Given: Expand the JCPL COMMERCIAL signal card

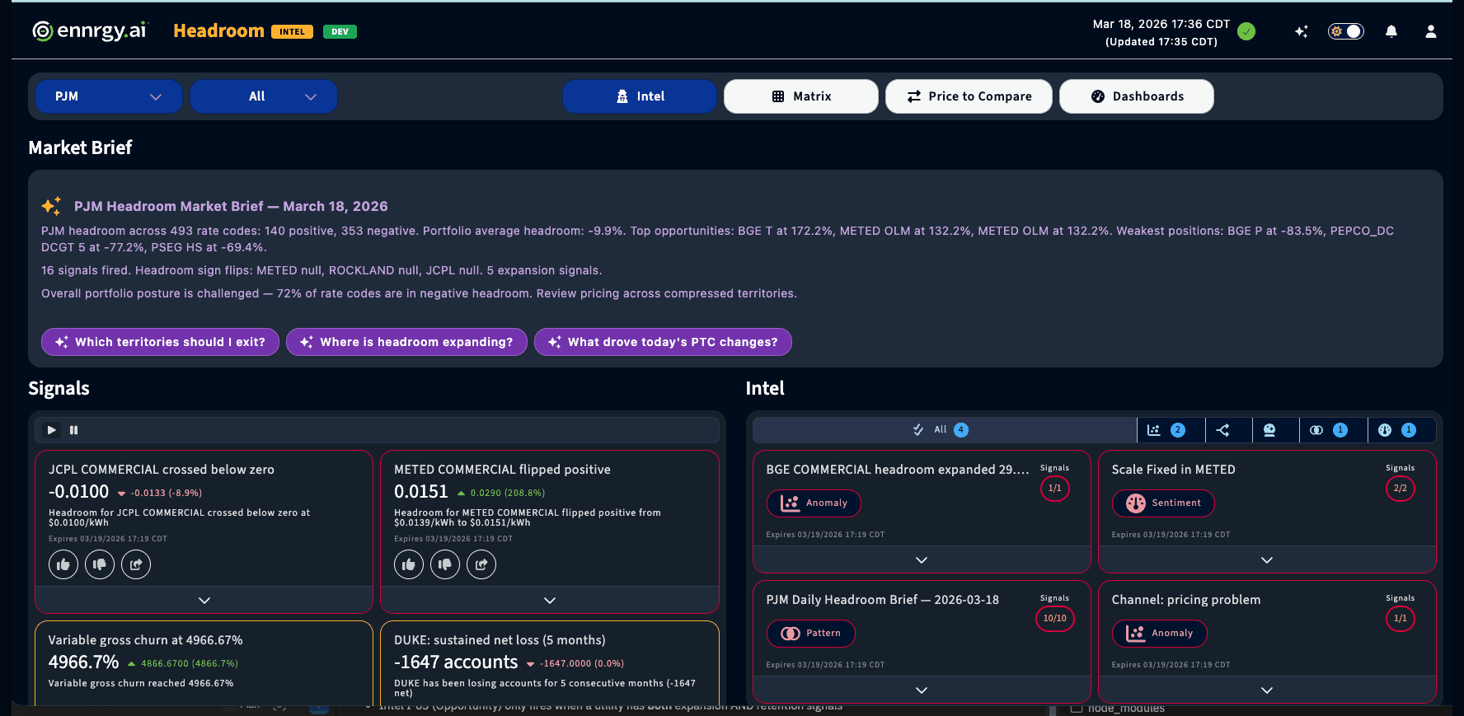Looking at the screenshot, I should (204, 600).
